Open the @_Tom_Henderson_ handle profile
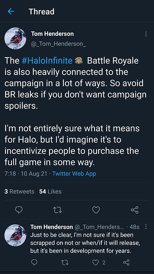154x274 pixels. point(58,44)
